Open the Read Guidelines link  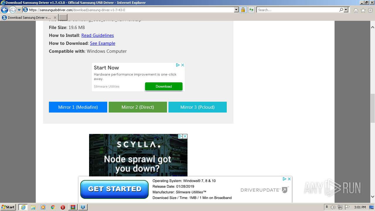point(98,35)
